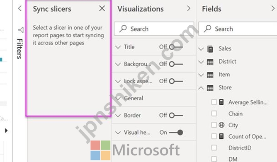Click the City globe icon
Viewport: 277px width, 162px height.
221,125
